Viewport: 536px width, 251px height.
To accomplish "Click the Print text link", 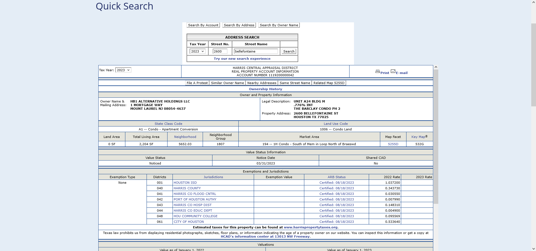I will [385, 73].
